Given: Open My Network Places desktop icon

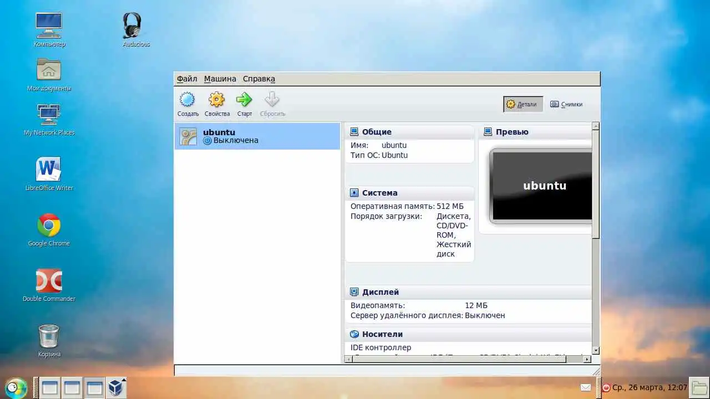Looking at the screenshot, I should tap(49, 114).
